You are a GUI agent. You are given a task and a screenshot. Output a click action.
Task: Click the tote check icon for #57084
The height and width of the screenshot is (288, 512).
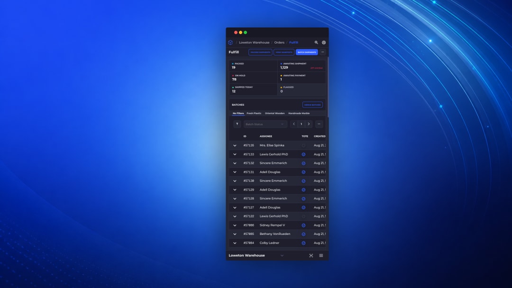(x=304, y=243)
